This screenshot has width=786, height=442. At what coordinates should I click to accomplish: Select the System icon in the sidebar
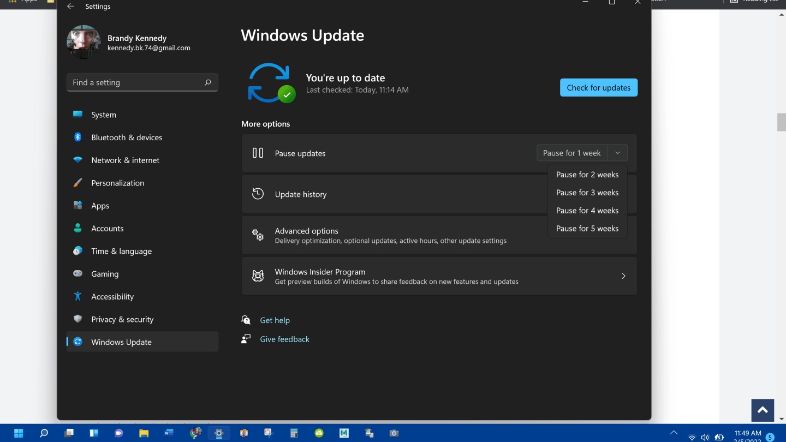[78, 115]
